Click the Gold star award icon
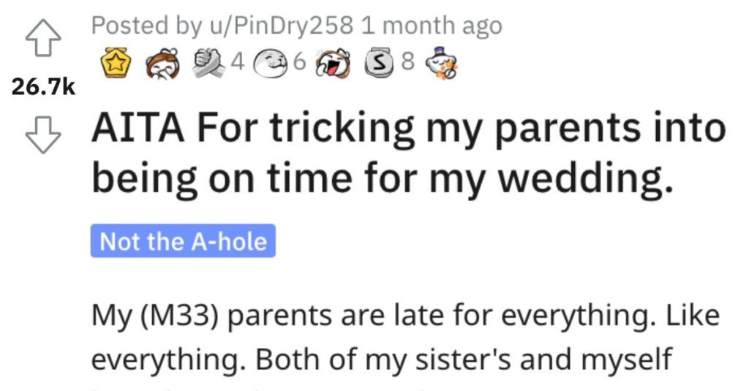Image resolution: width=749 pixels, height=391 pixels. (116, 63)
